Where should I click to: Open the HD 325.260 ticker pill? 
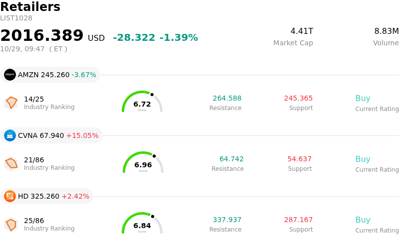coord(46,196)
